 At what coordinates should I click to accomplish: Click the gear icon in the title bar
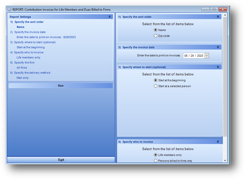(9, 9)
